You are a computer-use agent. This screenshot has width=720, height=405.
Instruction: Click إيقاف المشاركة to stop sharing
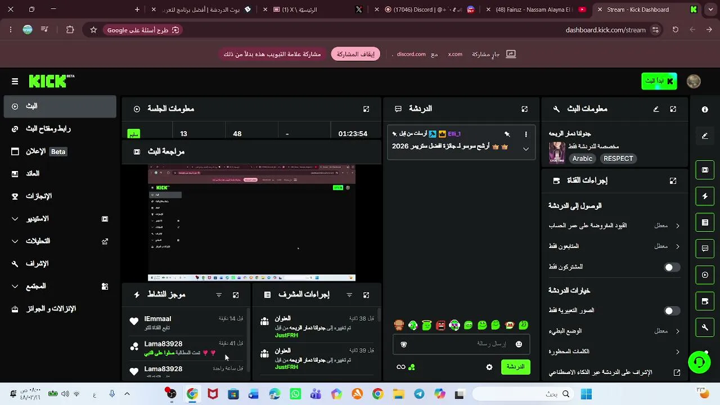coord(355,54)
